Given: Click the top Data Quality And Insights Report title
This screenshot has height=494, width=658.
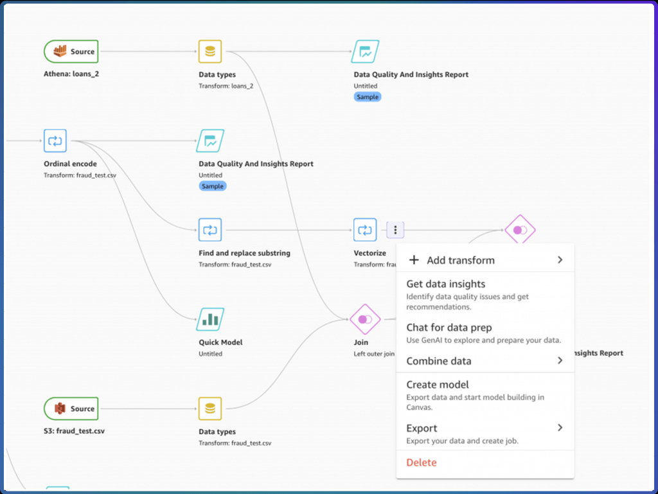Looking at the screenshot, I should pos(411,75).
